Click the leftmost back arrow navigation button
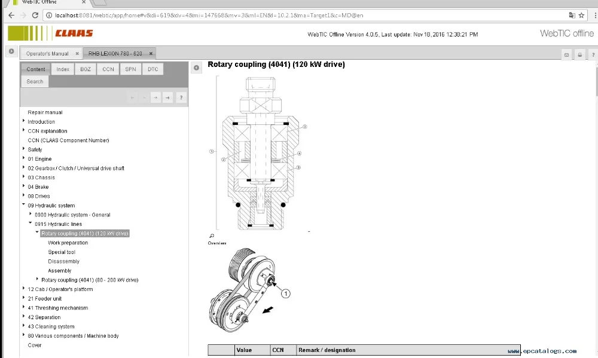The width and height of the screenshot is (598, 358). point(132,97)
